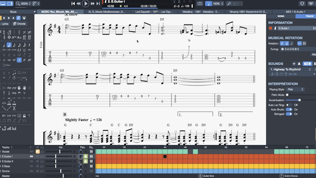Viewport: 316px width, 178px height.
Task: Open the 200% zoom level dropdown
Action: click(24, 3)
